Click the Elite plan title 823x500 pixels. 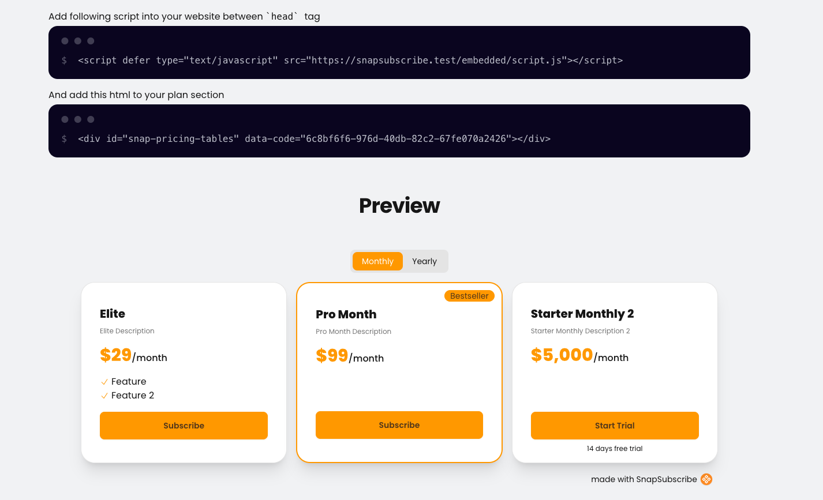coord(113,314)
